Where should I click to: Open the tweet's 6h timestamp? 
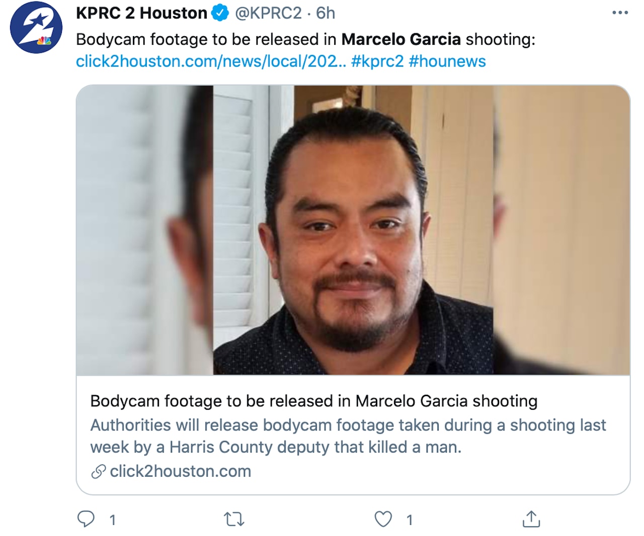[x=326, y=13]
